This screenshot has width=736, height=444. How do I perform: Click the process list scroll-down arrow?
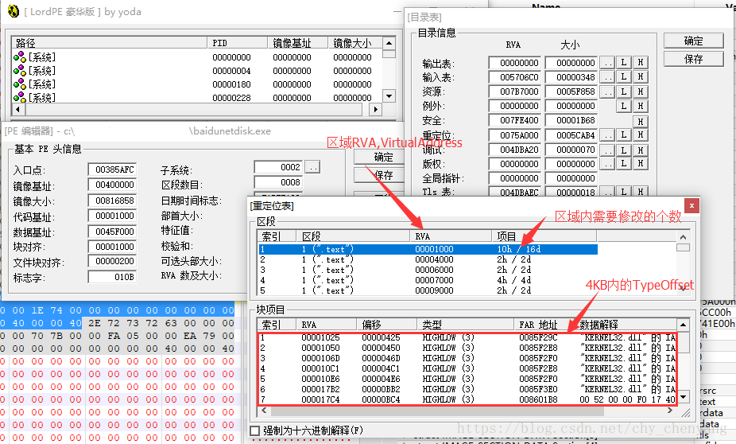[389, 96]
